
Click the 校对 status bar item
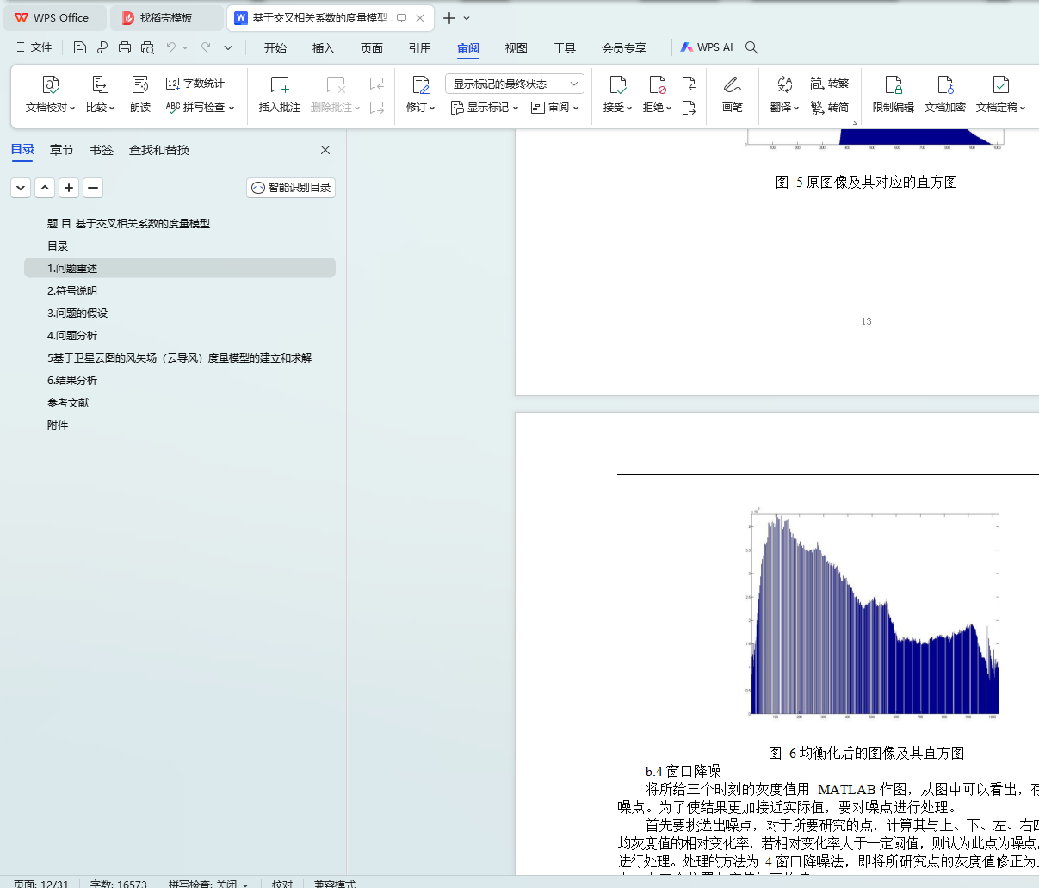point(282,884)
